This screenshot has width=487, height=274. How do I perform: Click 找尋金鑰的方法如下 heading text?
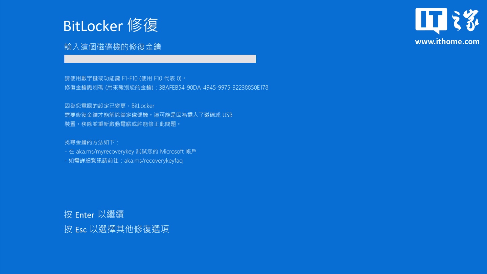(x=91, y=142)
